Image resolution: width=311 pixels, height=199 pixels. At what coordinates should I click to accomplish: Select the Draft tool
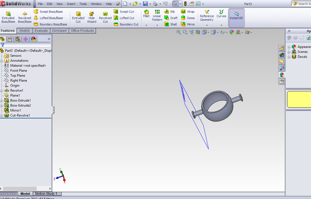[171, 18]
